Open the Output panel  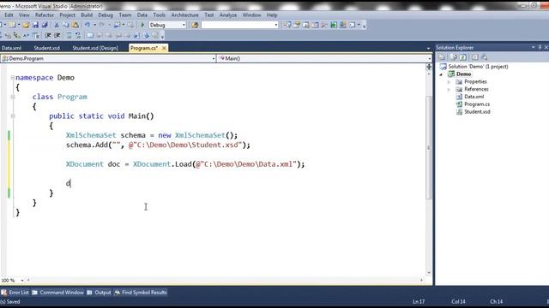coord(100,293)
